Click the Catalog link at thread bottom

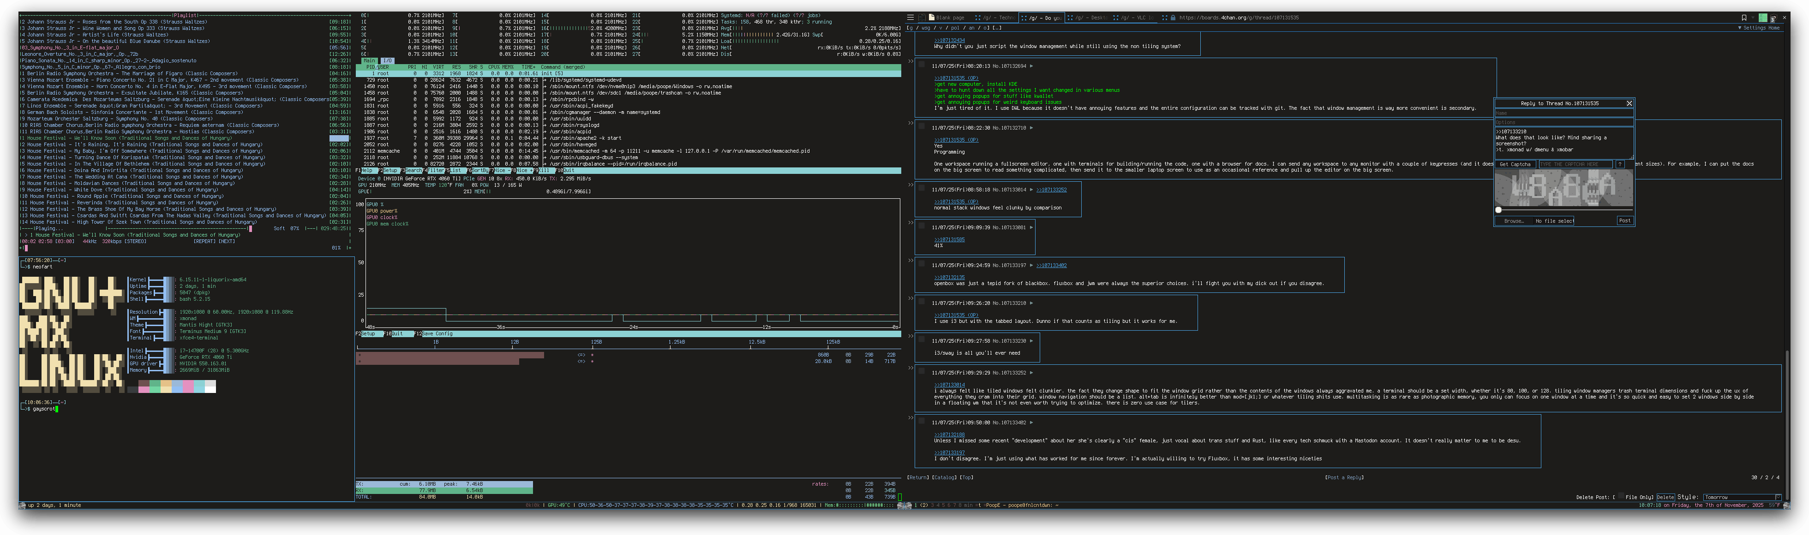(944, 477)
